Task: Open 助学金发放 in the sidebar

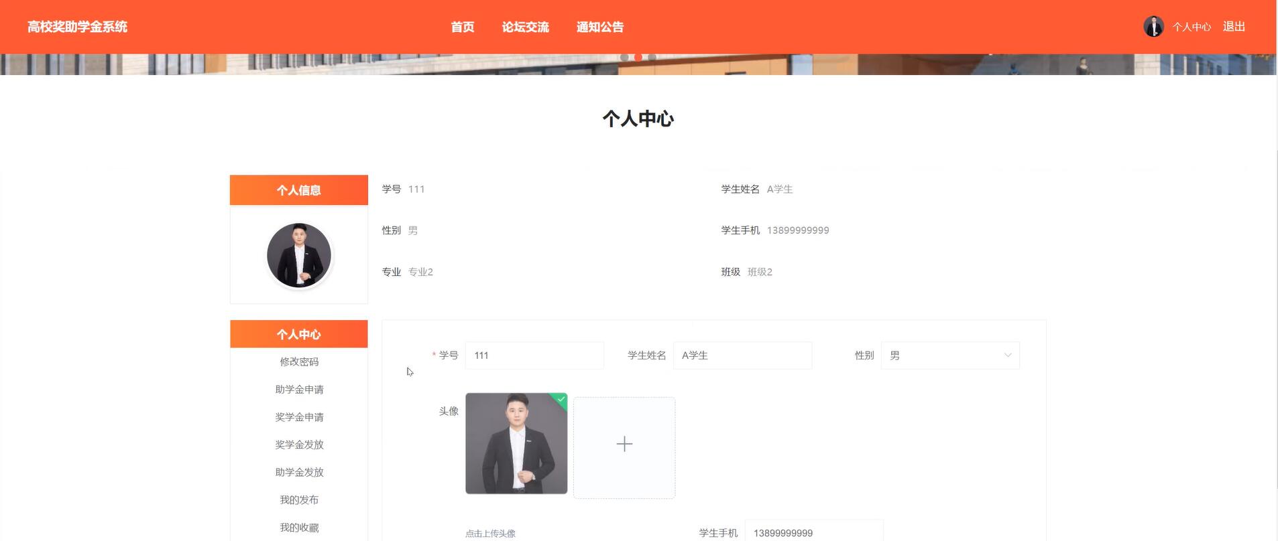Action: (x=299, y=472)
